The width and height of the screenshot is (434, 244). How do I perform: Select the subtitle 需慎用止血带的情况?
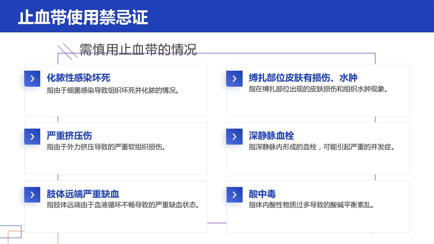pos(138,49)
